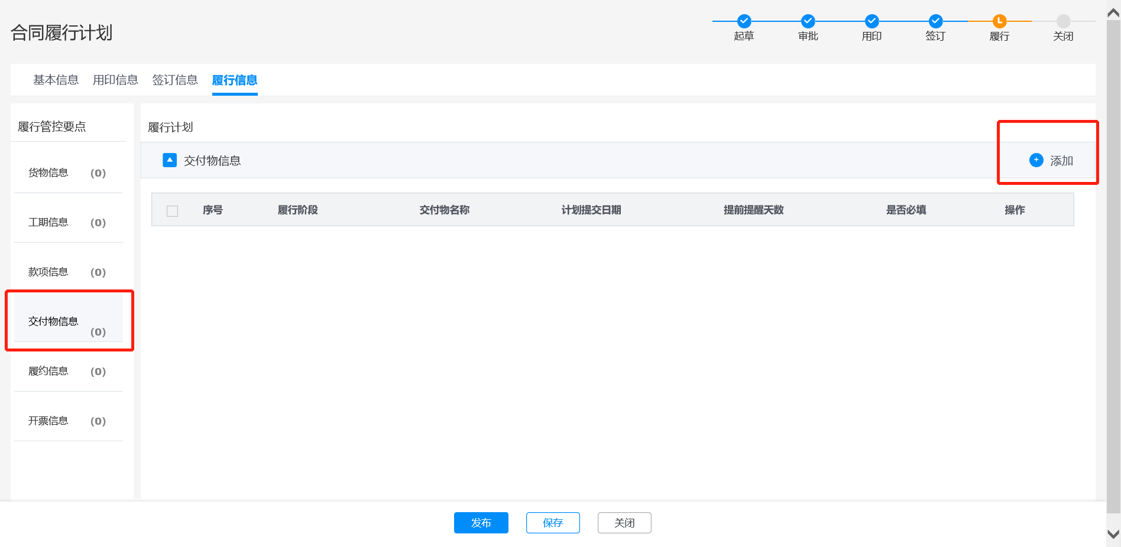Switch to the 基本信息 tab

coord(56,80)
